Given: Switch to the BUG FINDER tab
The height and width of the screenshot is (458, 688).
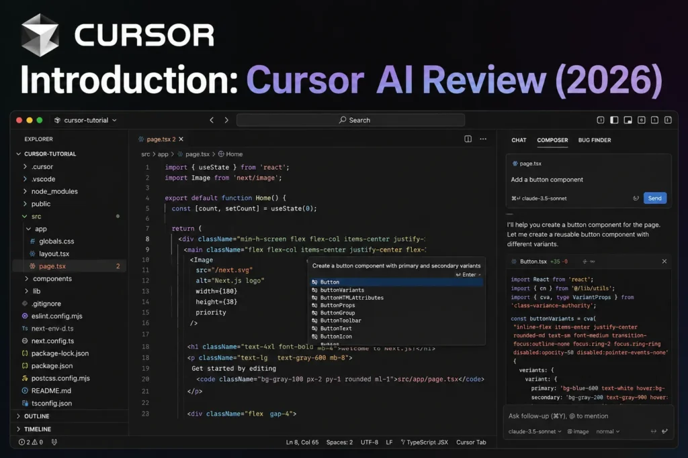Looking at the screenshot, I should [x=595, y=140].
